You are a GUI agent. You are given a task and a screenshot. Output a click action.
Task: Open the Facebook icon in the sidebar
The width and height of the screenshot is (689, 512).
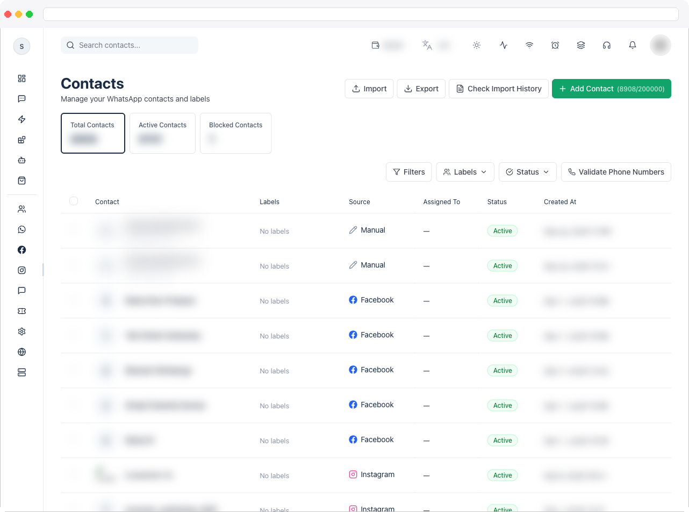[x=21, y=250]
